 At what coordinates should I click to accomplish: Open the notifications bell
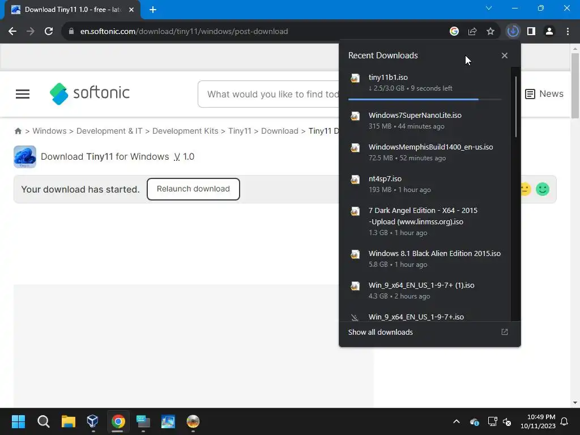coord(565,421)
